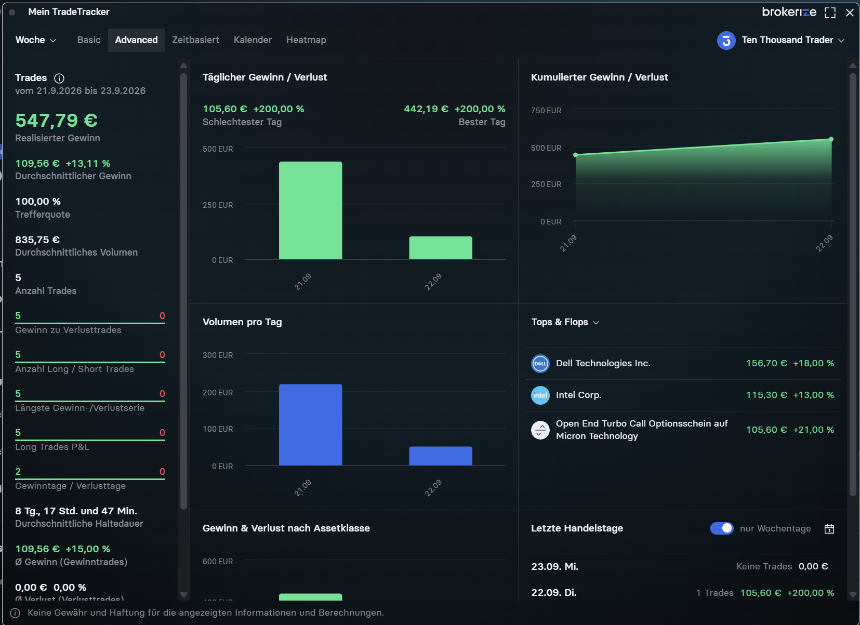Click the Durchschnittliches Volumen value 835,75 €
Screen dimensions: 860x625
37,240
